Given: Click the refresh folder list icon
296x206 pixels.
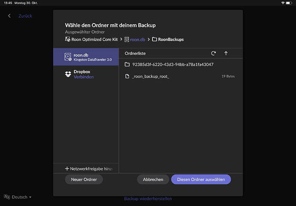Looking at the screenshot, I should click(214, 54).
